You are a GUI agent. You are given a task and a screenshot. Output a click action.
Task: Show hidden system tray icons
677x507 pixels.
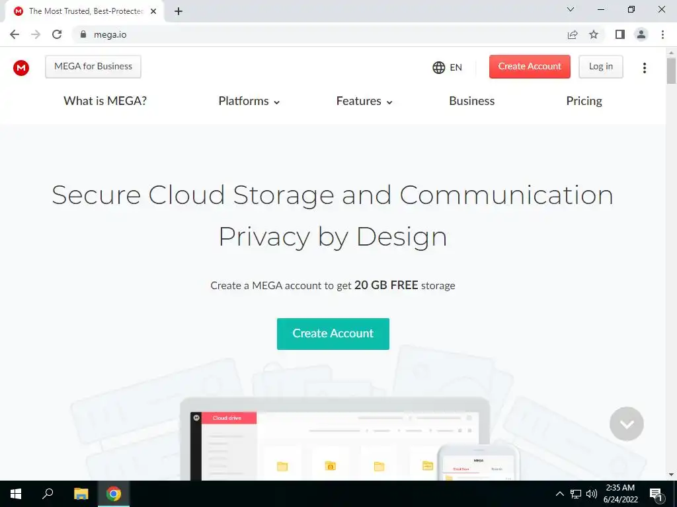point(559,494)
